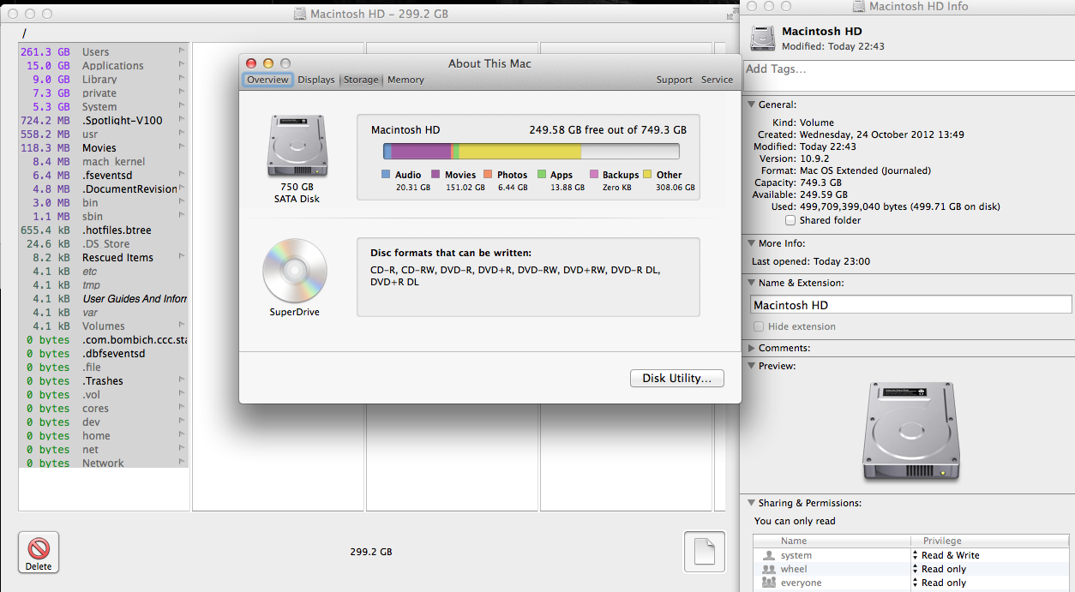Click the Add Tags… field
The height and width of the screenshot is (592, 1075).
click(908, 75)
